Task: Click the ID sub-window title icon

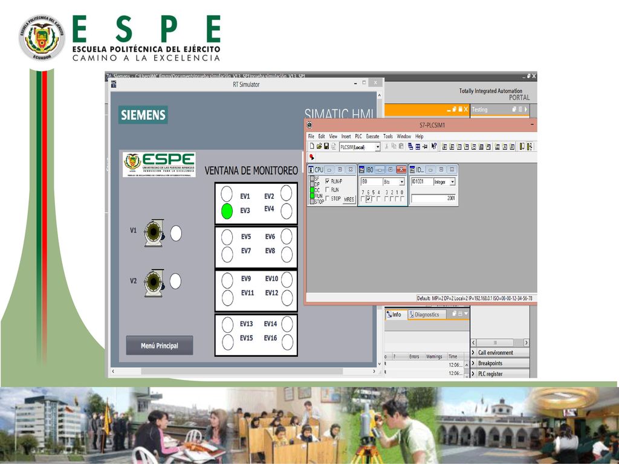Action: click(x=412, y=170)
